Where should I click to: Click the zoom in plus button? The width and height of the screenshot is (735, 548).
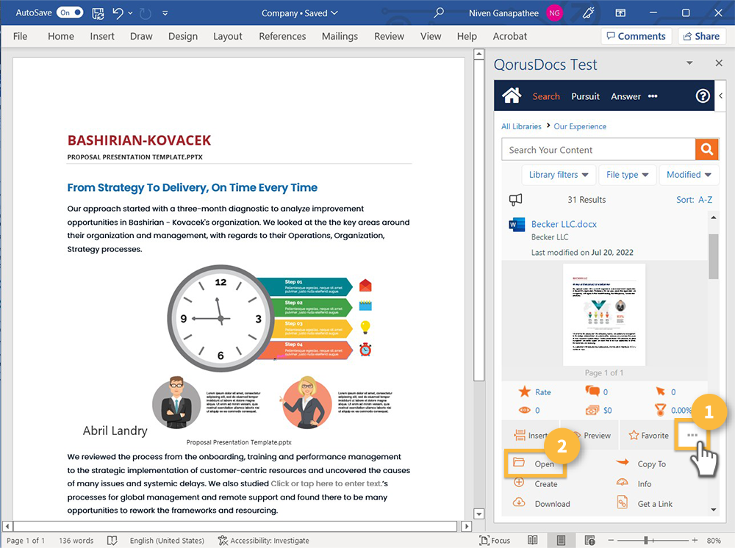tap(695, 541)
